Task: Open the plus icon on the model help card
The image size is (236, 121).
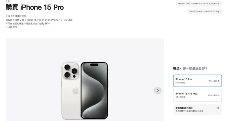Action: click(218, 108)
